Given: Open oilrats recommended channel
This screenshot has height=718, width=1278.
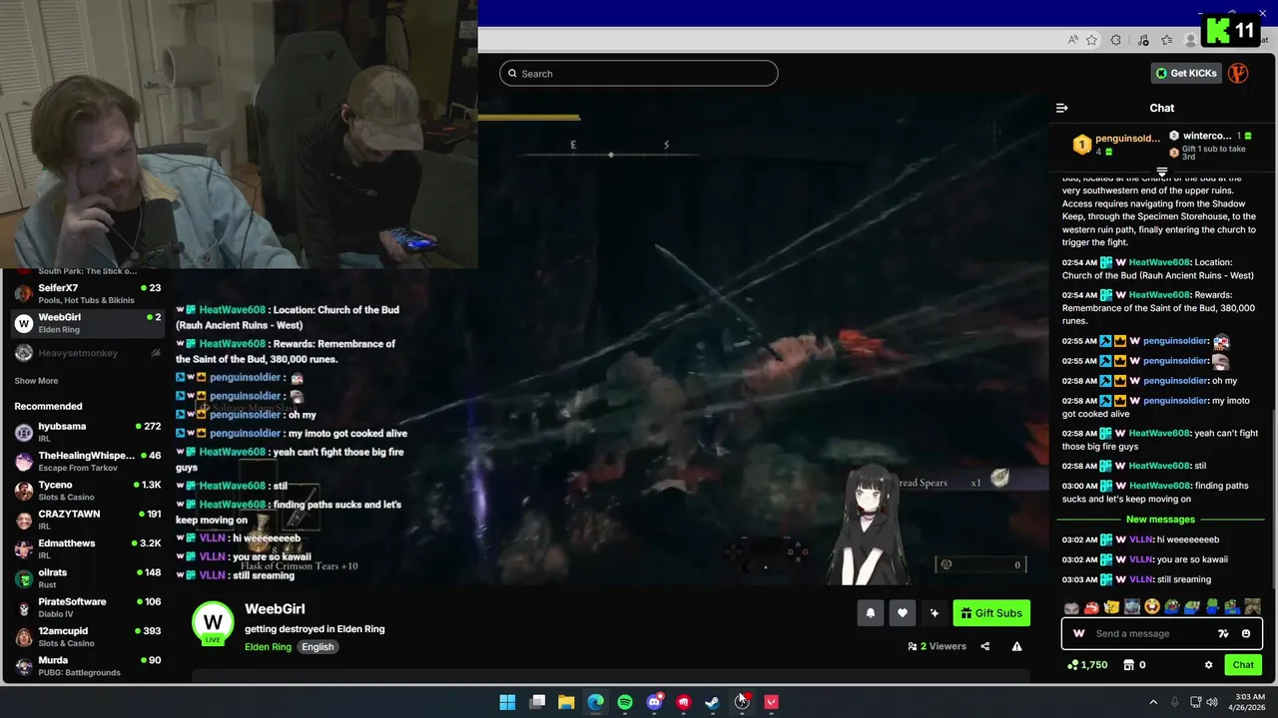Looking at the screenshot, I should click(88, 578).
